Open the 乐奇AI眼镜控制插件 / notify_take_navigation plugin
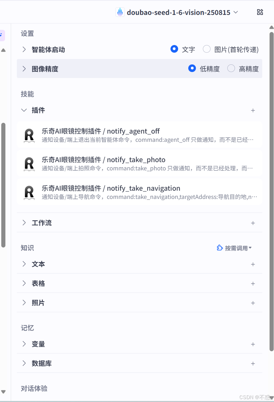 pyautogui.click(x=139, y=192)
